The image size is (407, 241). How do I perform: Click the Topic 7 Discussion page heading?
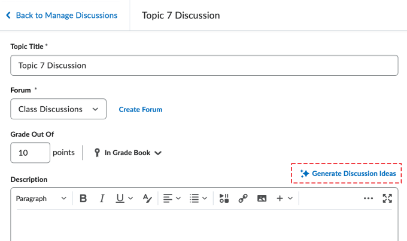[181, 16]
